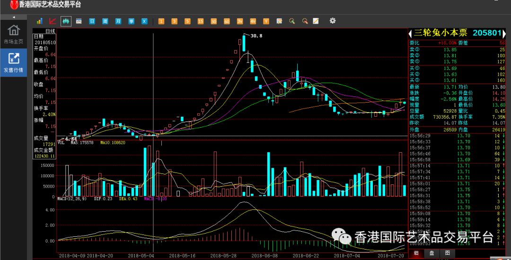This screenshot has height=260, width=511.
Task: Select the candlestick chart icon
Action: (x=66, y=21)
